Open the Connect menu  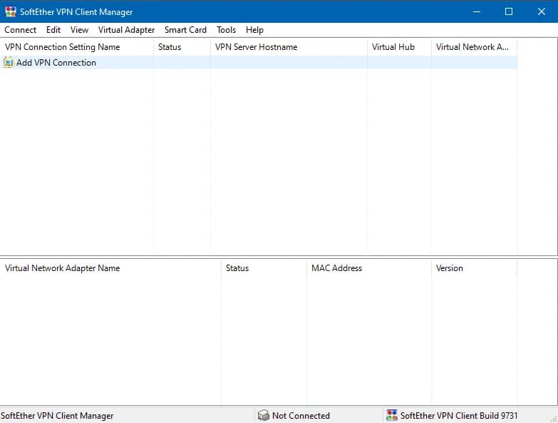point(20,30)
